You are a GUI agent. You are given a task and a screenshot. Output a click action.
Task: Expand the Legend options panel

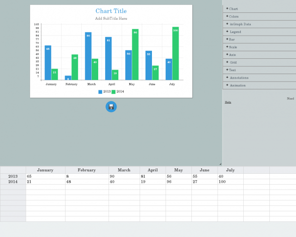pyautogui.click(x=234, y=32)
